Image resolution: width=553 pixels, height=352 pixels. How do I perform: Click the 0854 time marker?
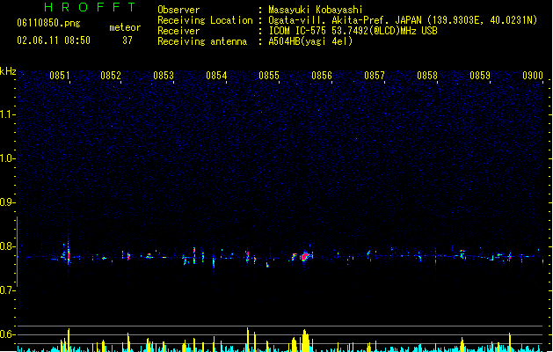point(216,76)
